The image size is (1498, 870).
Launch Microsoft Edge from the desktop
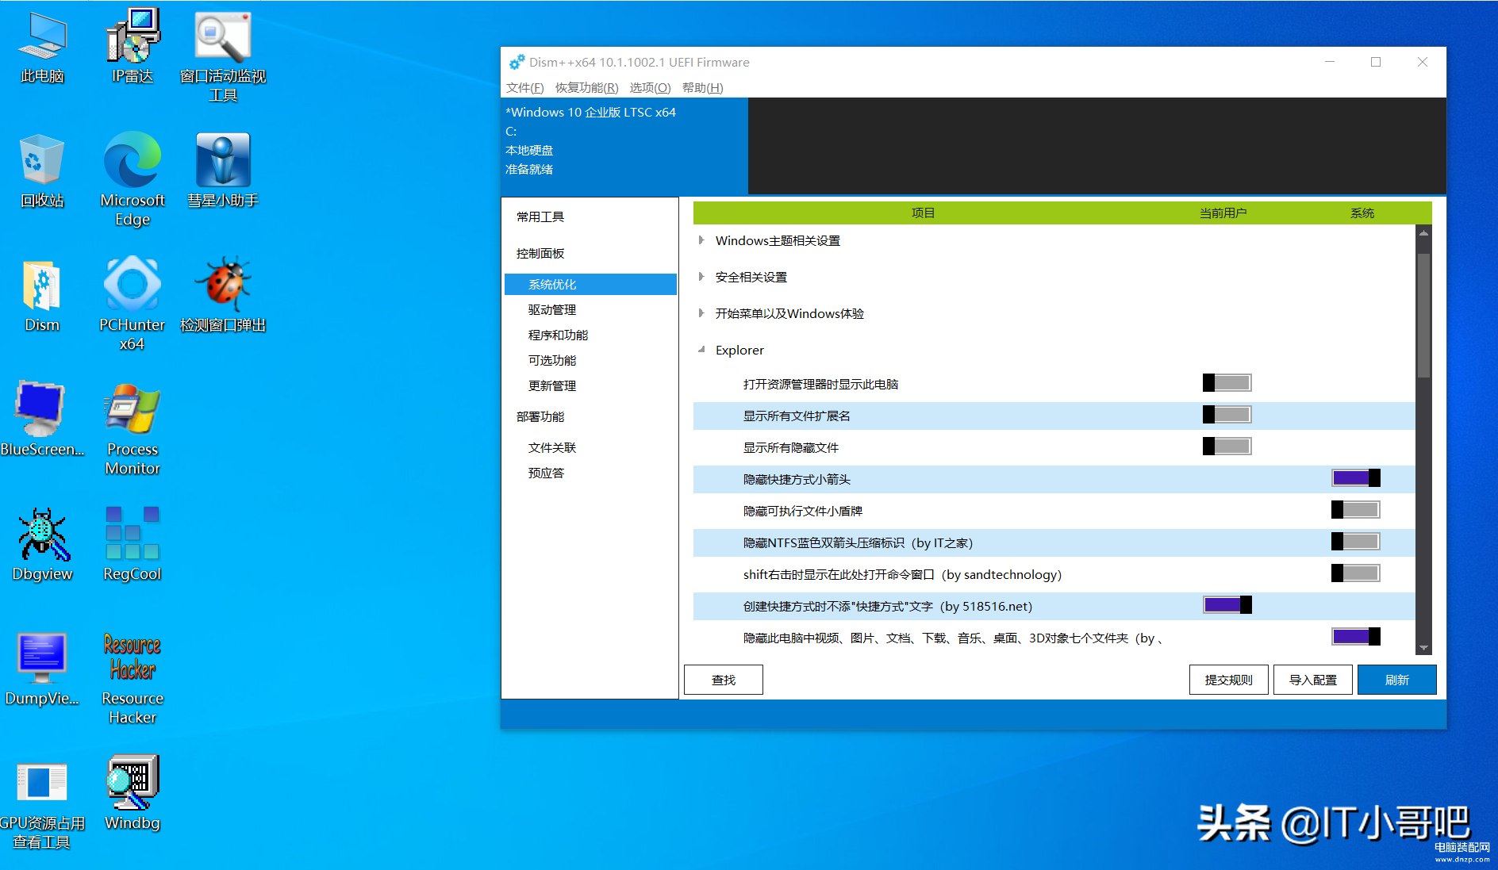(133, 180)
